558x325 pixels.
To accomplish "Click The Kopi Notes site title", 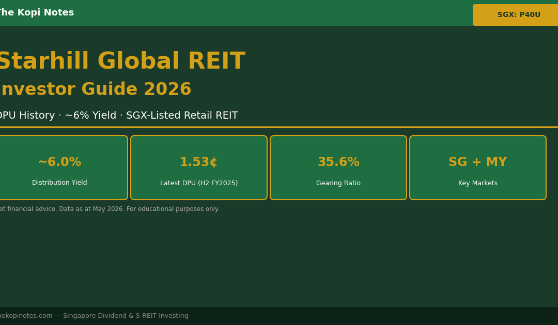I will coord(36,13).
